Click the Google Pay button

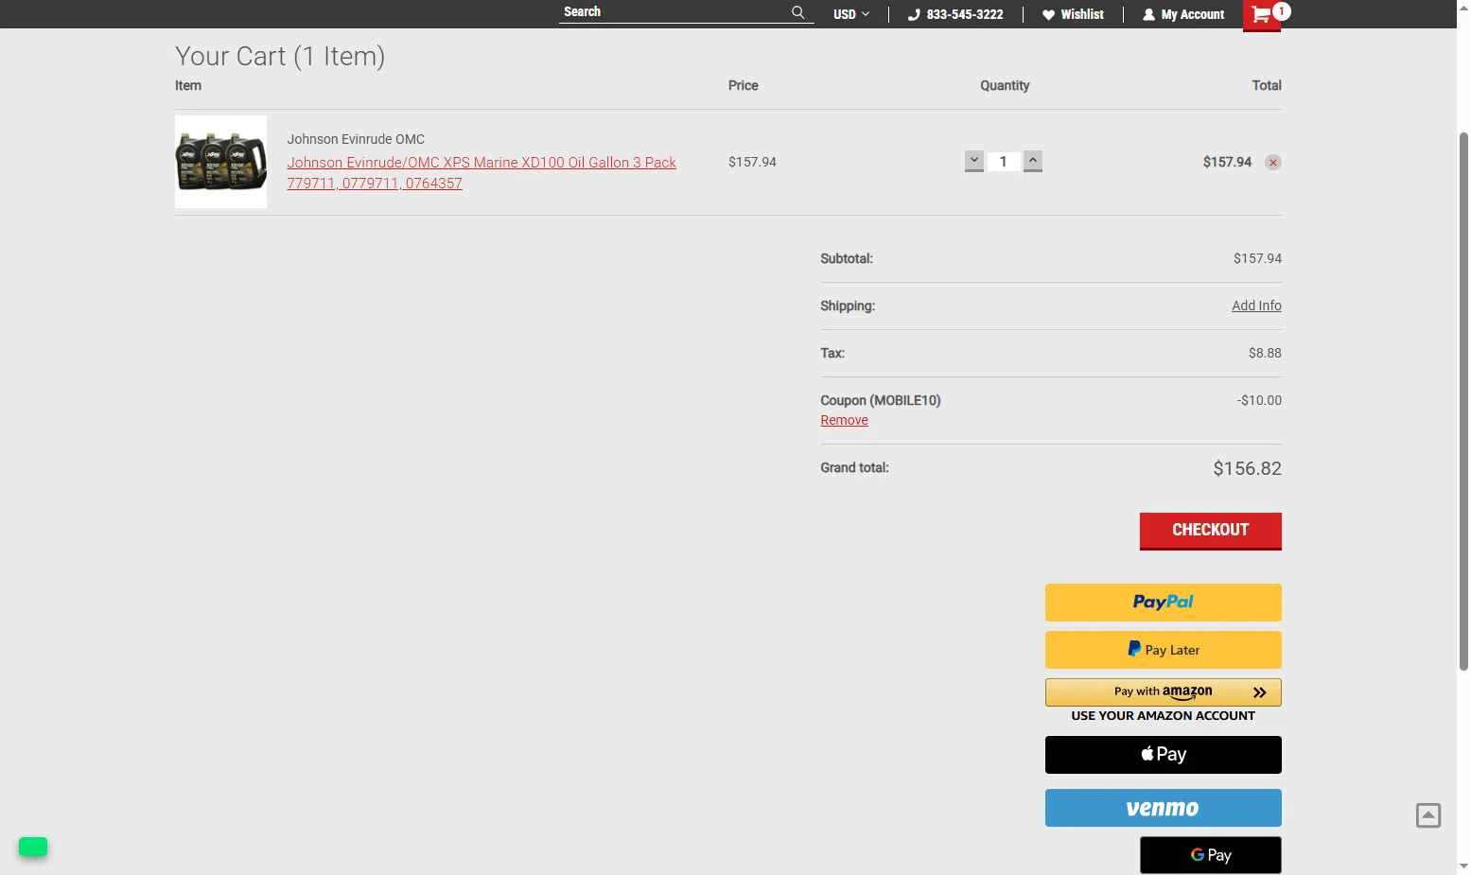1211,855
